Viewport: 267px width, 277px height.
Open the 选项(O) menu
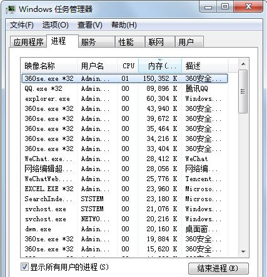tap(56, 25)
